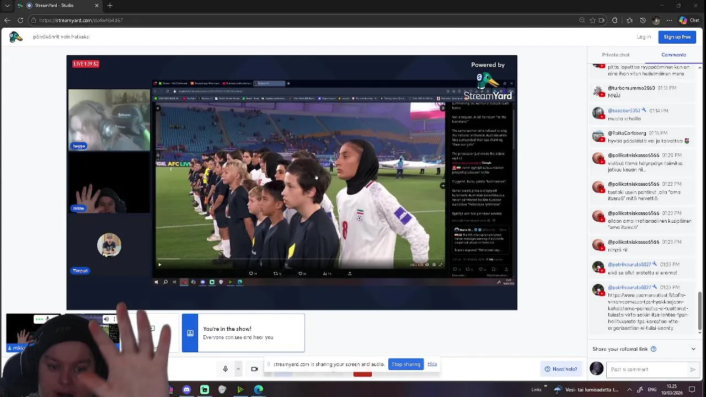Click the StreamYard duck logo
This screenshot has height=397, width=706.
point(16,37)
